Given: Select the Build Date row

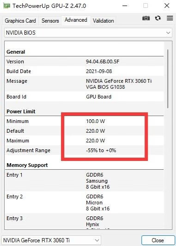Looking at the screenshot, I should tap(85, 71).
